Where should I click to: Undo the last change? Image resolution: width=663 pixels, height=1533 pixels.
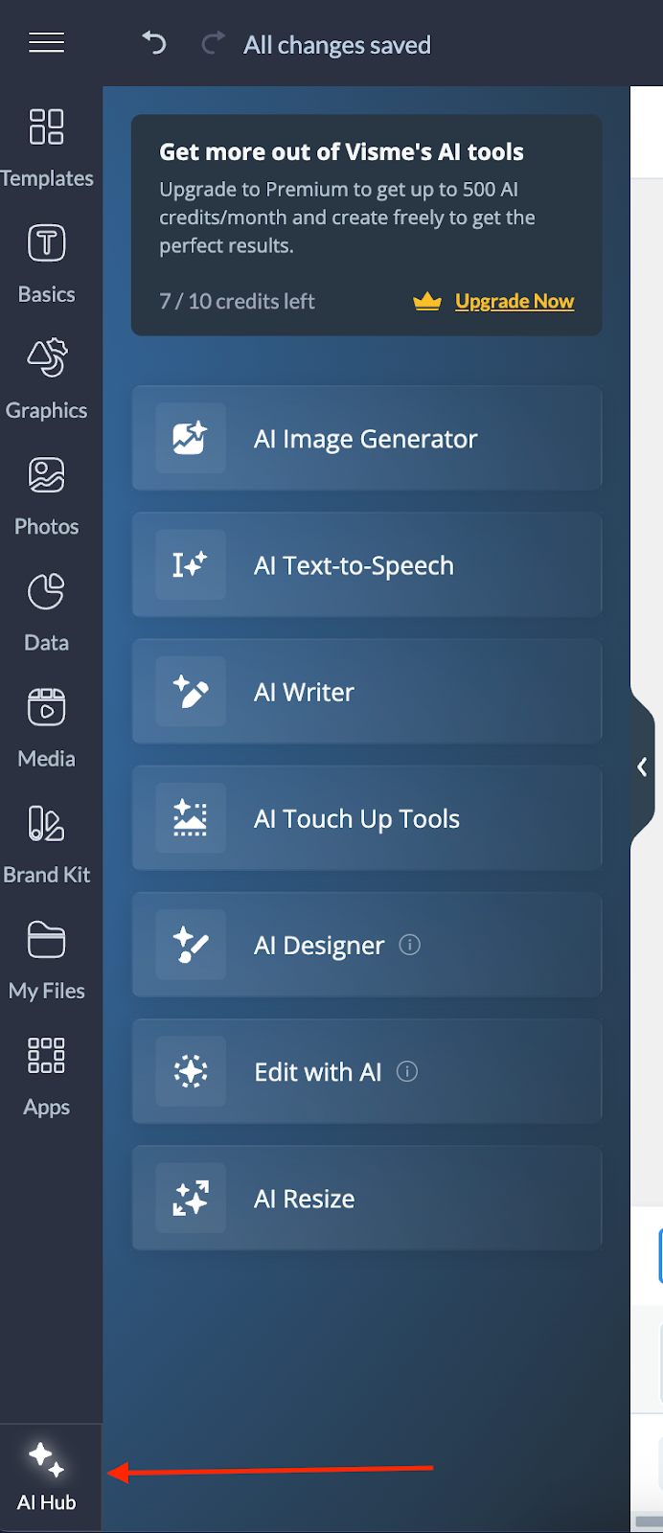tap(153, 43)
